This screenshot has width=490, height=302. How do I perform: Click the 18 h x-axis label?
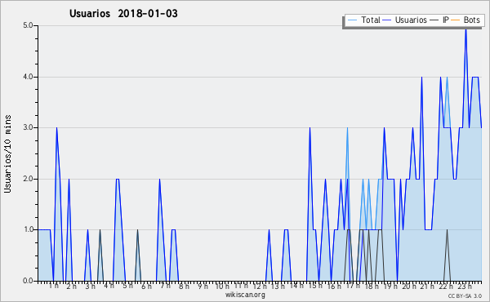coord(372,286)
